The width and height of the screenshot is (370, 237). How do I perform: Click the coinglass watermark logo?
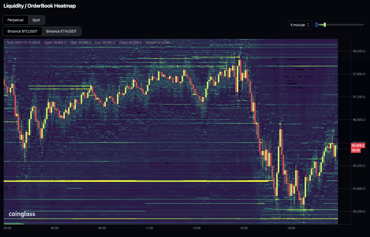[22, 214]
